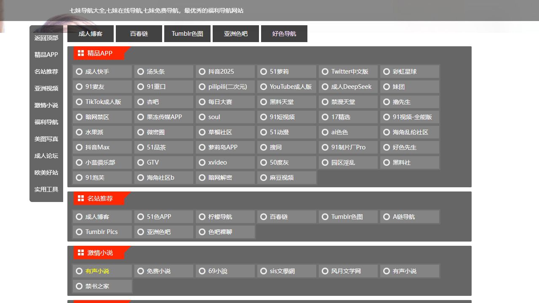The width and height of the screenshot is (539, 303).
Task: Click the circle icon beside 汤头条
Action: [x=141, y=72]
